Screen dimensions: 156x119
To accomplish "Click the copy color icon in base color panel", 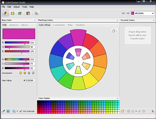I will pos(14,111).
